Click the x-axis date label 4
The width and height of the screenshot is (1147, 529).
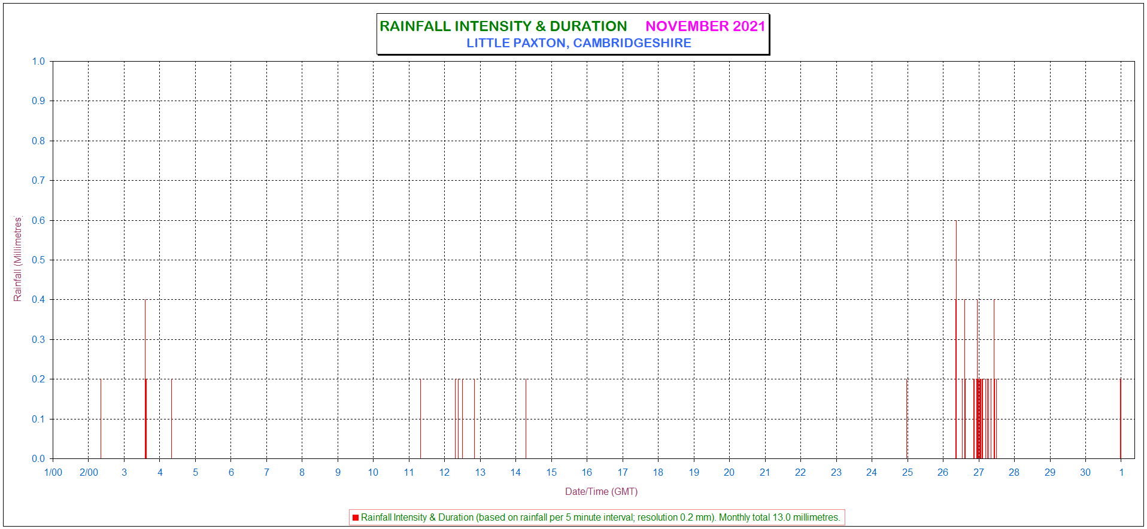[x=160, y=473]
